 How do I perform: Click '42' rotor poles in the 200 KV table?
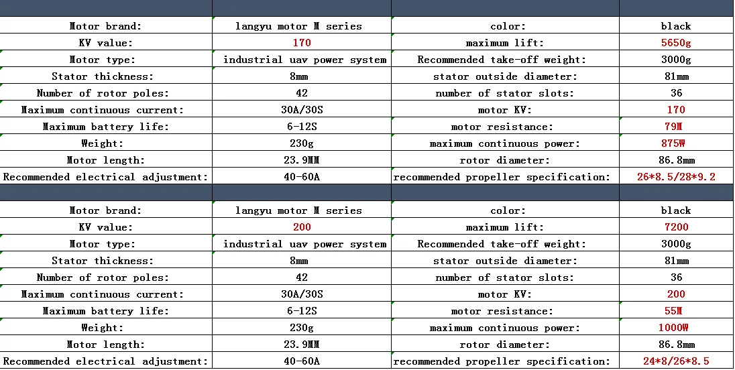pyautogui.click(x=302, y=277)
